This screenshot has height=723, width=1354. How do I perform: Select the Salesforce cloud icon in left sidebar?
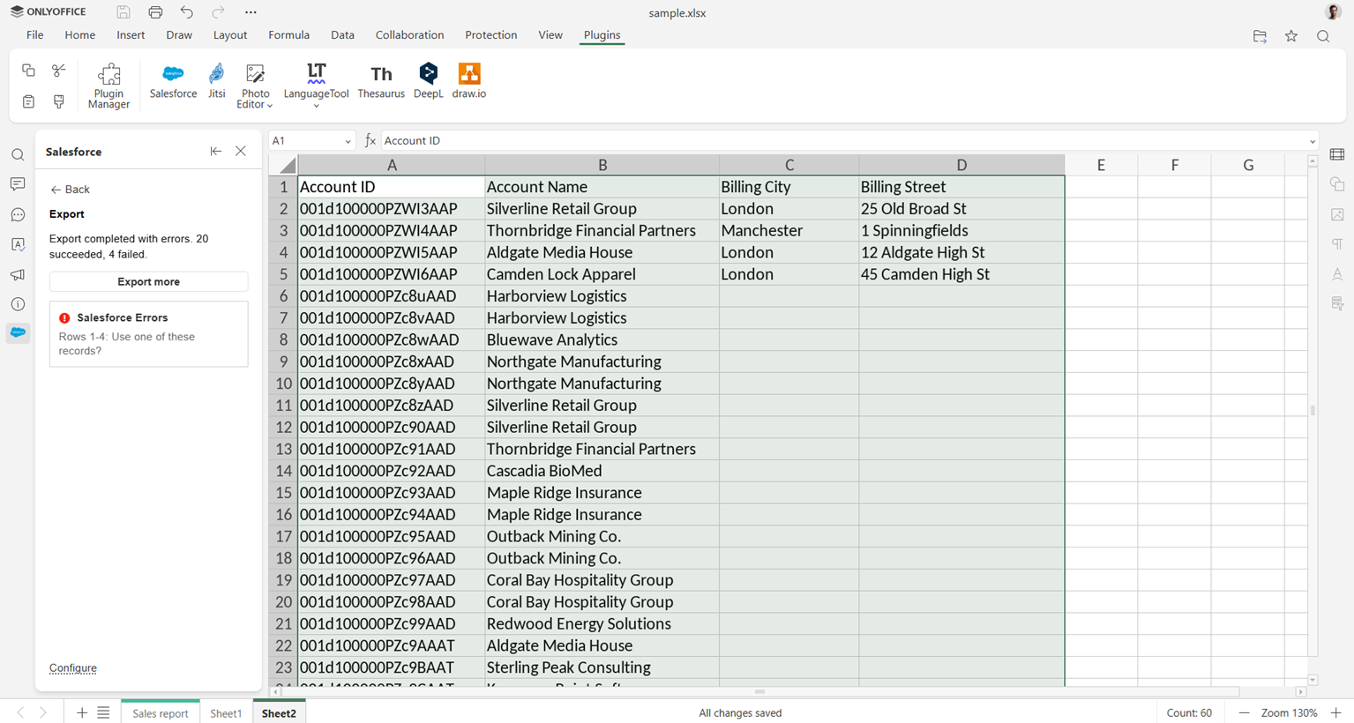pos(18,332)
